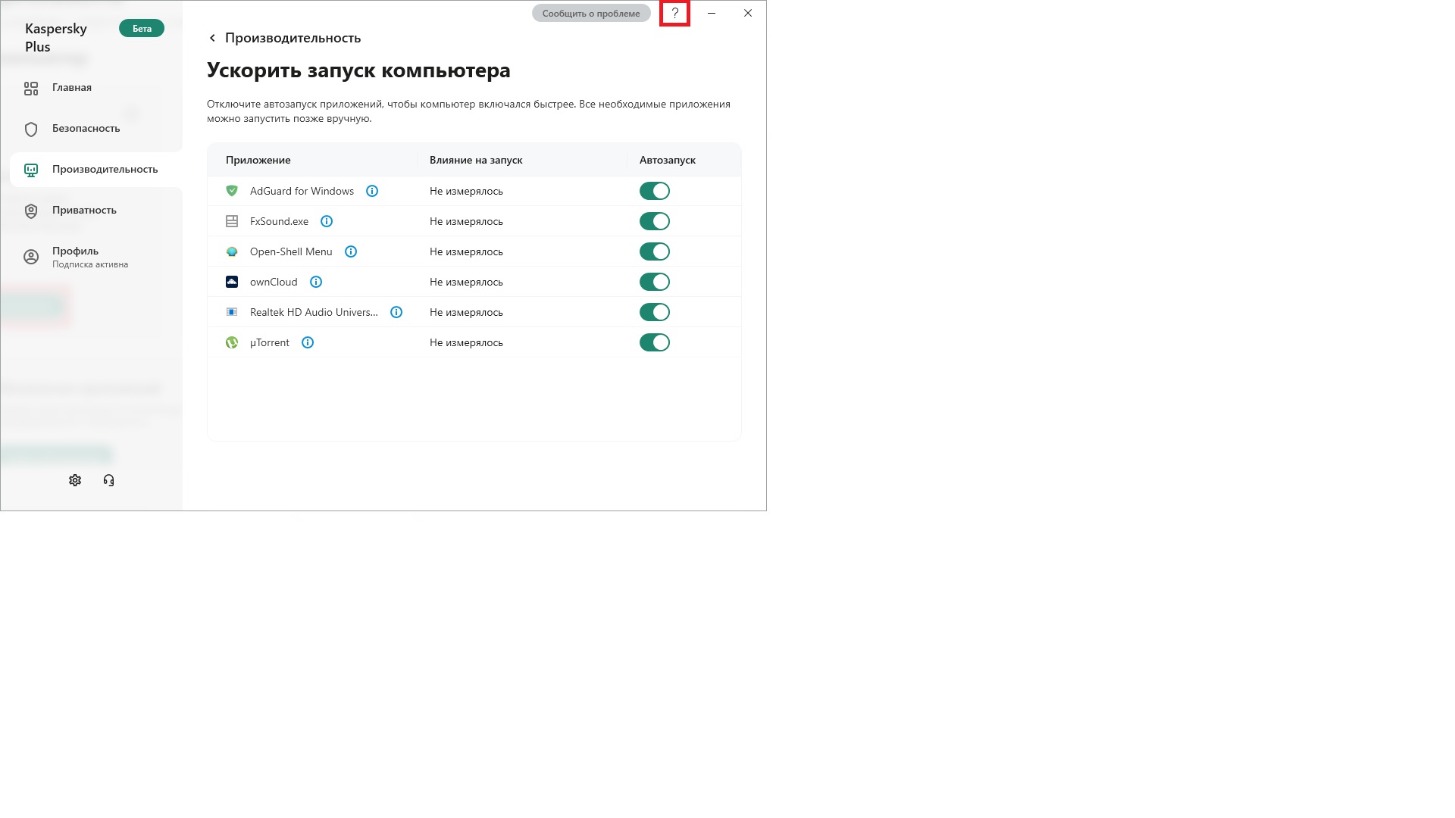Show info for Realtek HD Audio Universal
The image size is (1455, 818).
pyautogui.click(x=396, y=312)
